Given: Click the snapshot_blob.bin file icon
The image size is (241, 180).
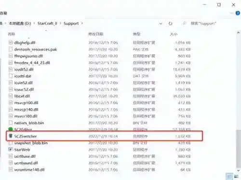Looking at the screenshot, I should tap(11, 143).
